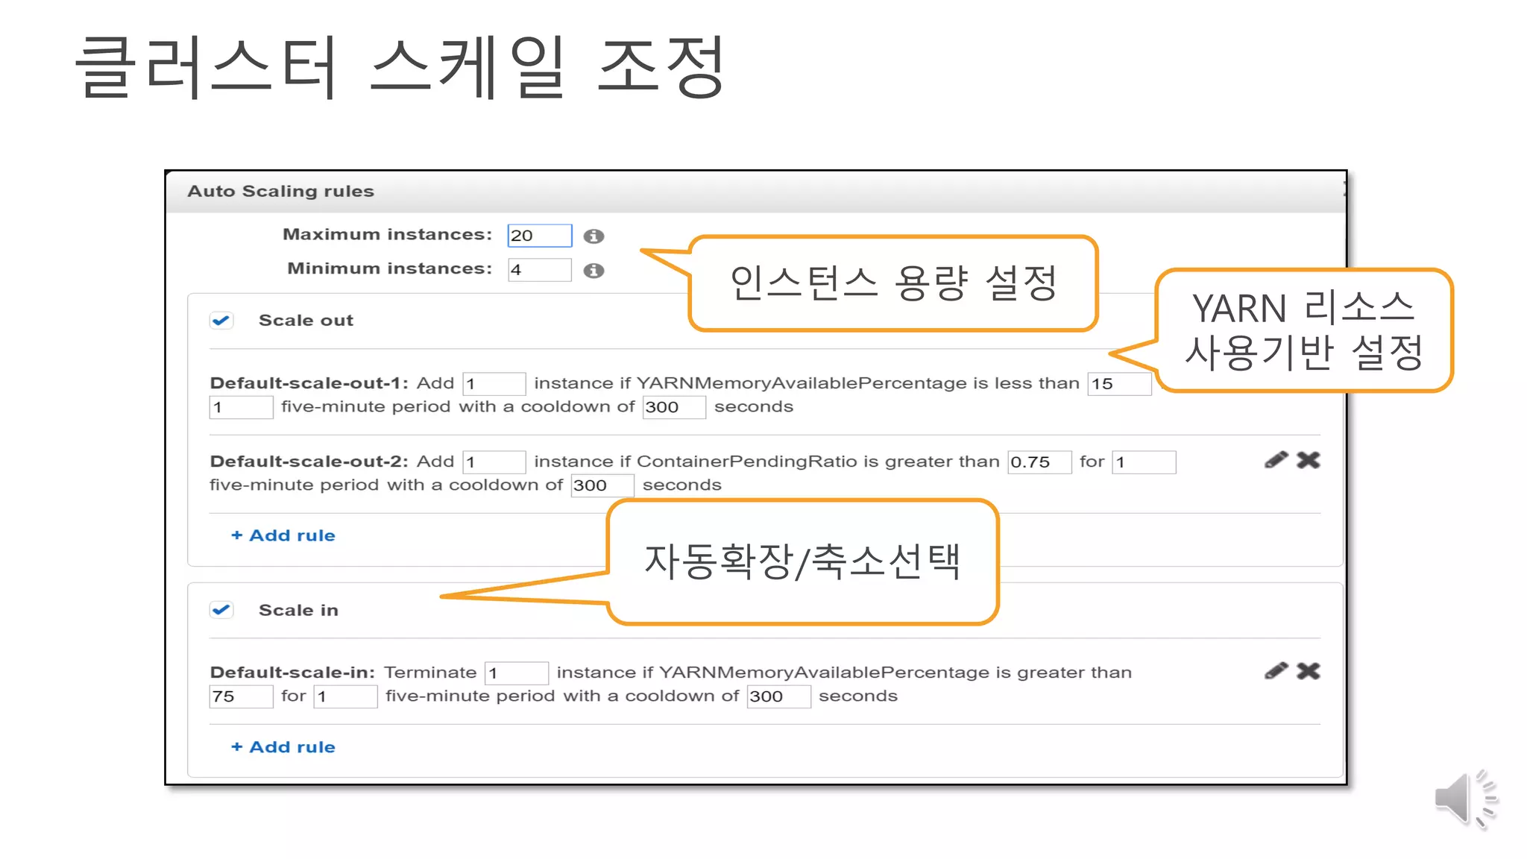Edit the Default-scale-in rule with the pencil icon
This screenshot has height=859, width=1527.
[1276, 671]
